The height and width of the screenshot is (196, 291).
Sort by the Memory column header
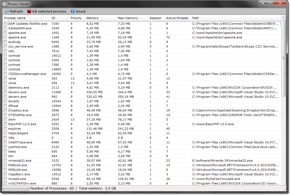point(93,18)
